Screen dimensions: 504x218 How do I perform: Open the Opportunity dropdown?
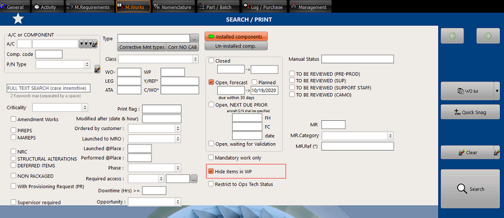click(x=154, y=202)
